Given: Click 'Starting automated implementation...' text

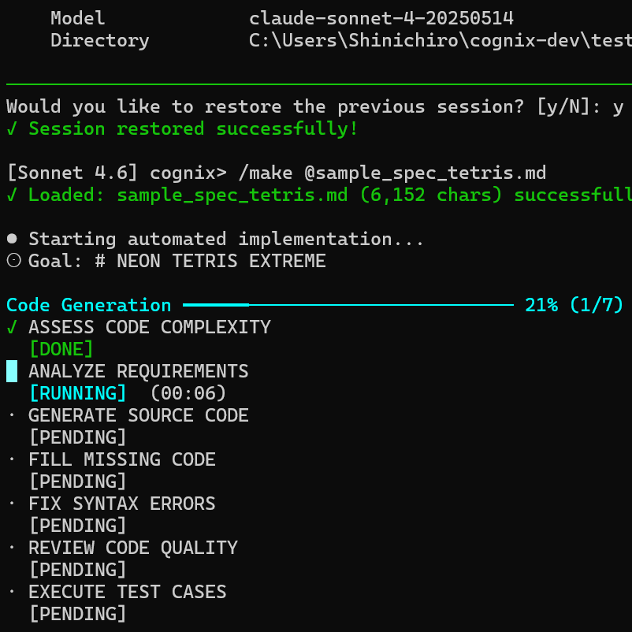Looking at the screenshot, I should 226,239.
